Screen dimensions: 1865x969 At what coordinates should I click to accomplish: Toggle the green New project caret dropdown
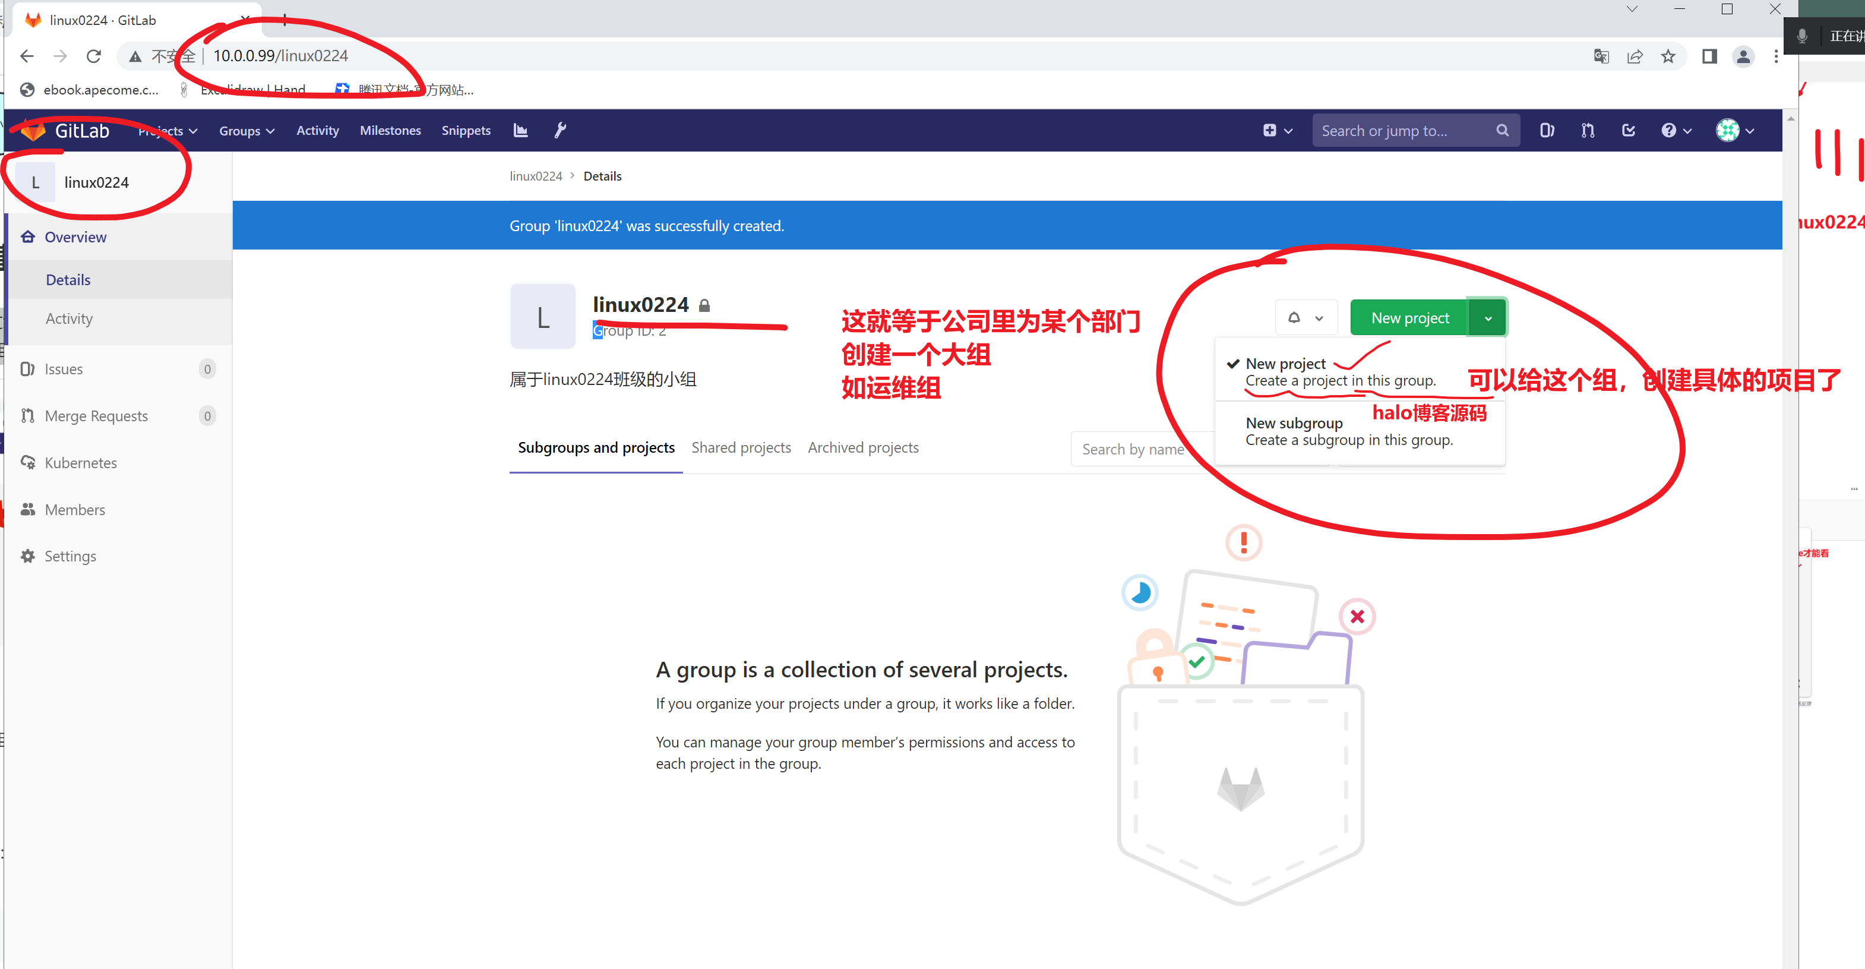(1488, 318)
